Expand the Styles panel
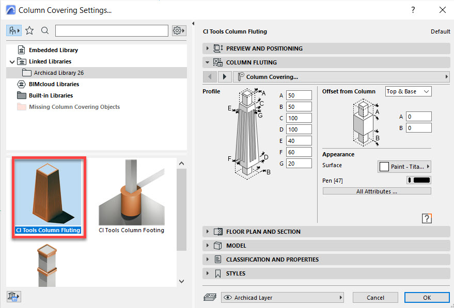454x308 pixels. pos(207,273)
